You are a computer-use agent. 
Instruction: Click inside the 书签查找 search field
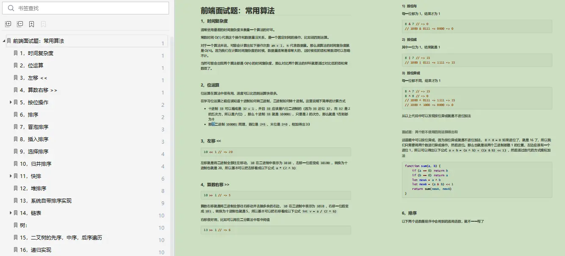(x=85, y=8)
